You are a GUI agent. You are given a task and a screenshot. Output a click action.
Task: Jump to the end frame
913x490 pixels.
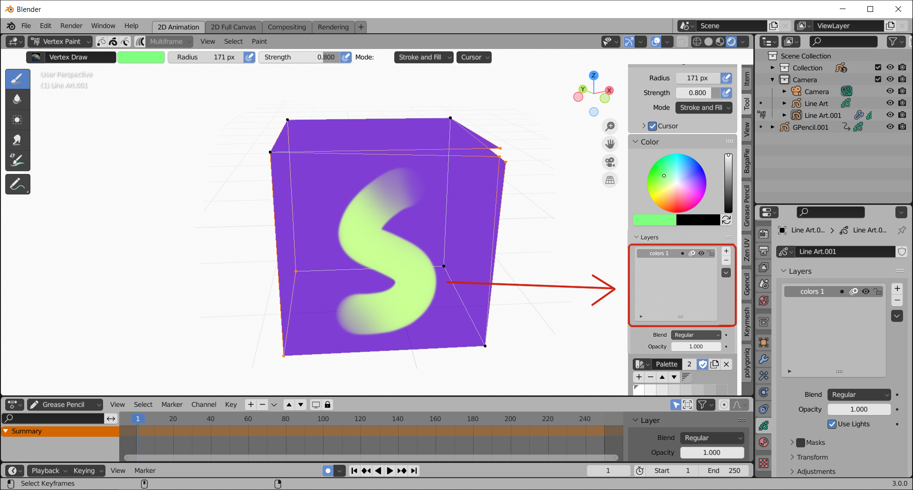click(414, 471)
